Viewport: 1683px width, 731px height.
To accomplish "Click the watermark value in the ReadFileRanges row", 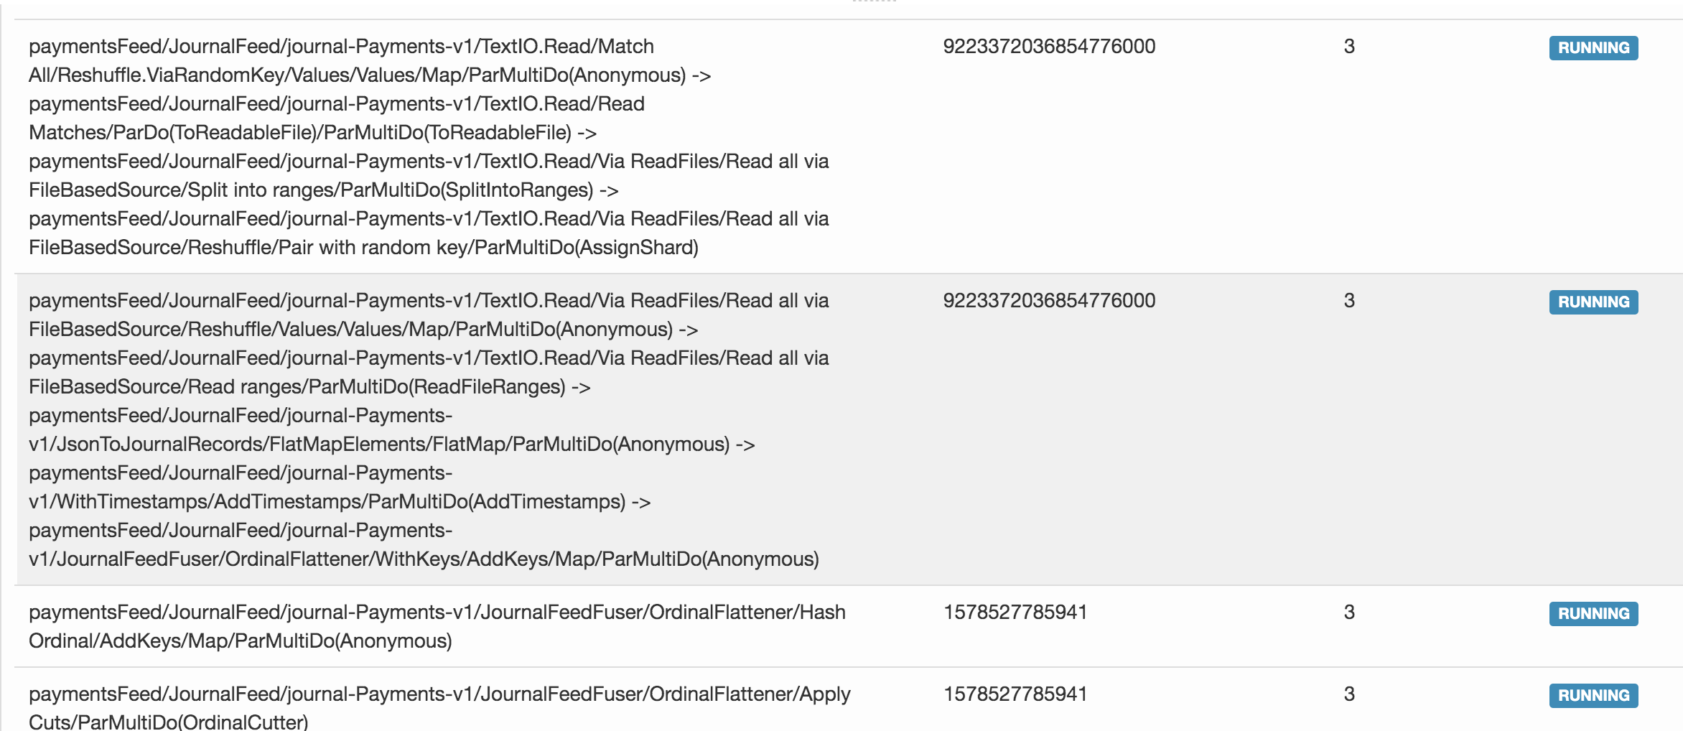I will 1049,301.
